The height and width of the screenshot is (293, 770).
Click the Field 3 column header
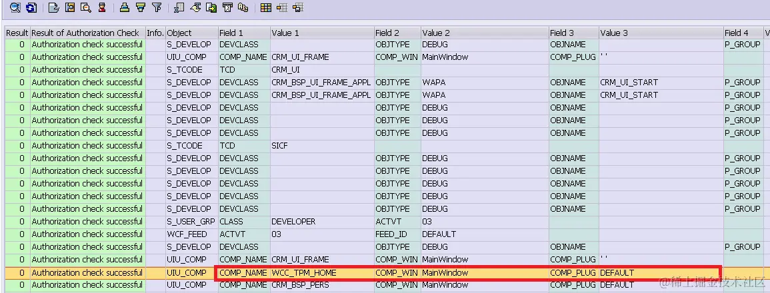pyautogui.click(x=573, y=33)
